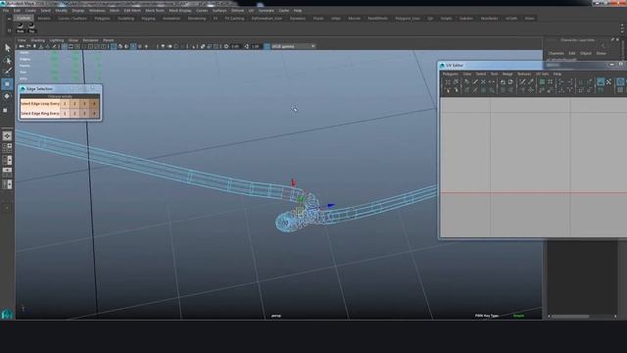Open the sRGB gamma view transform dropdown
Image resolution: width=627 pixels, height=353 pixels.
click(x=293, y=46)
